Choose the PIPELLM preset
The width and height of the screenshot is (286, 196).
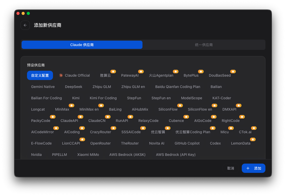[x=59, y=155]
